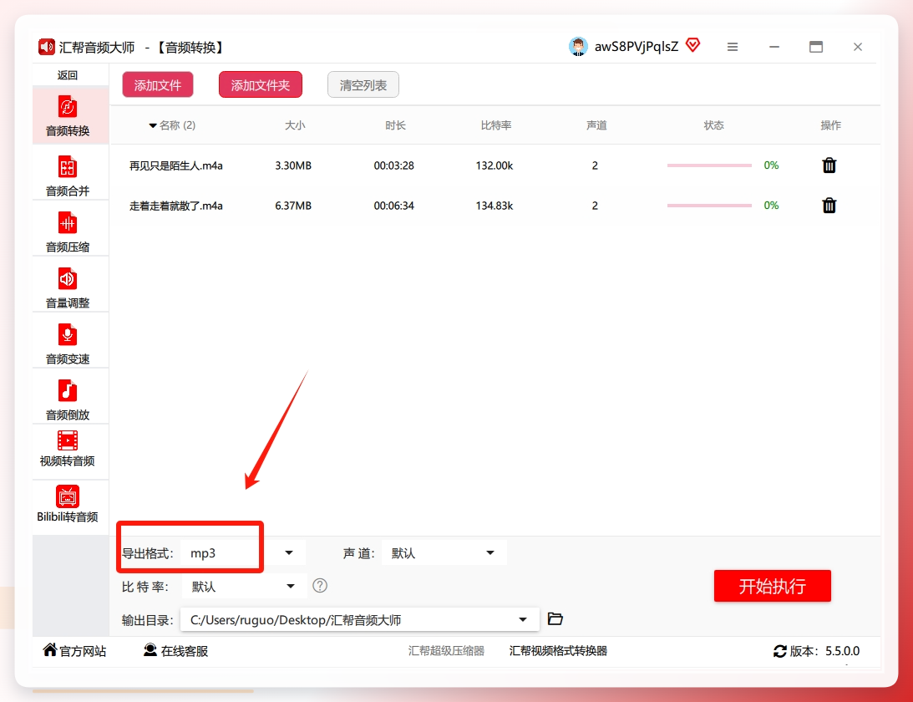This screenshot has height=702, width=913.
Task: Click the 添加文件夹 button
Action: (261, 85)
